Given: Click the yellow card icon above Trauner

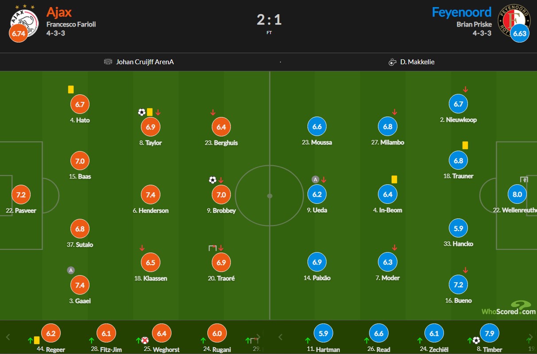Looking at the screenshot, I should point(465,145).
